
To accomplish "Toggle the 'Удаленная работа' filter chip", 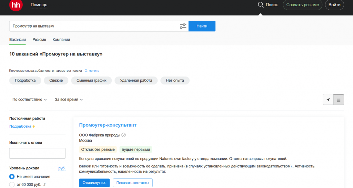I will tap(136, 80).
